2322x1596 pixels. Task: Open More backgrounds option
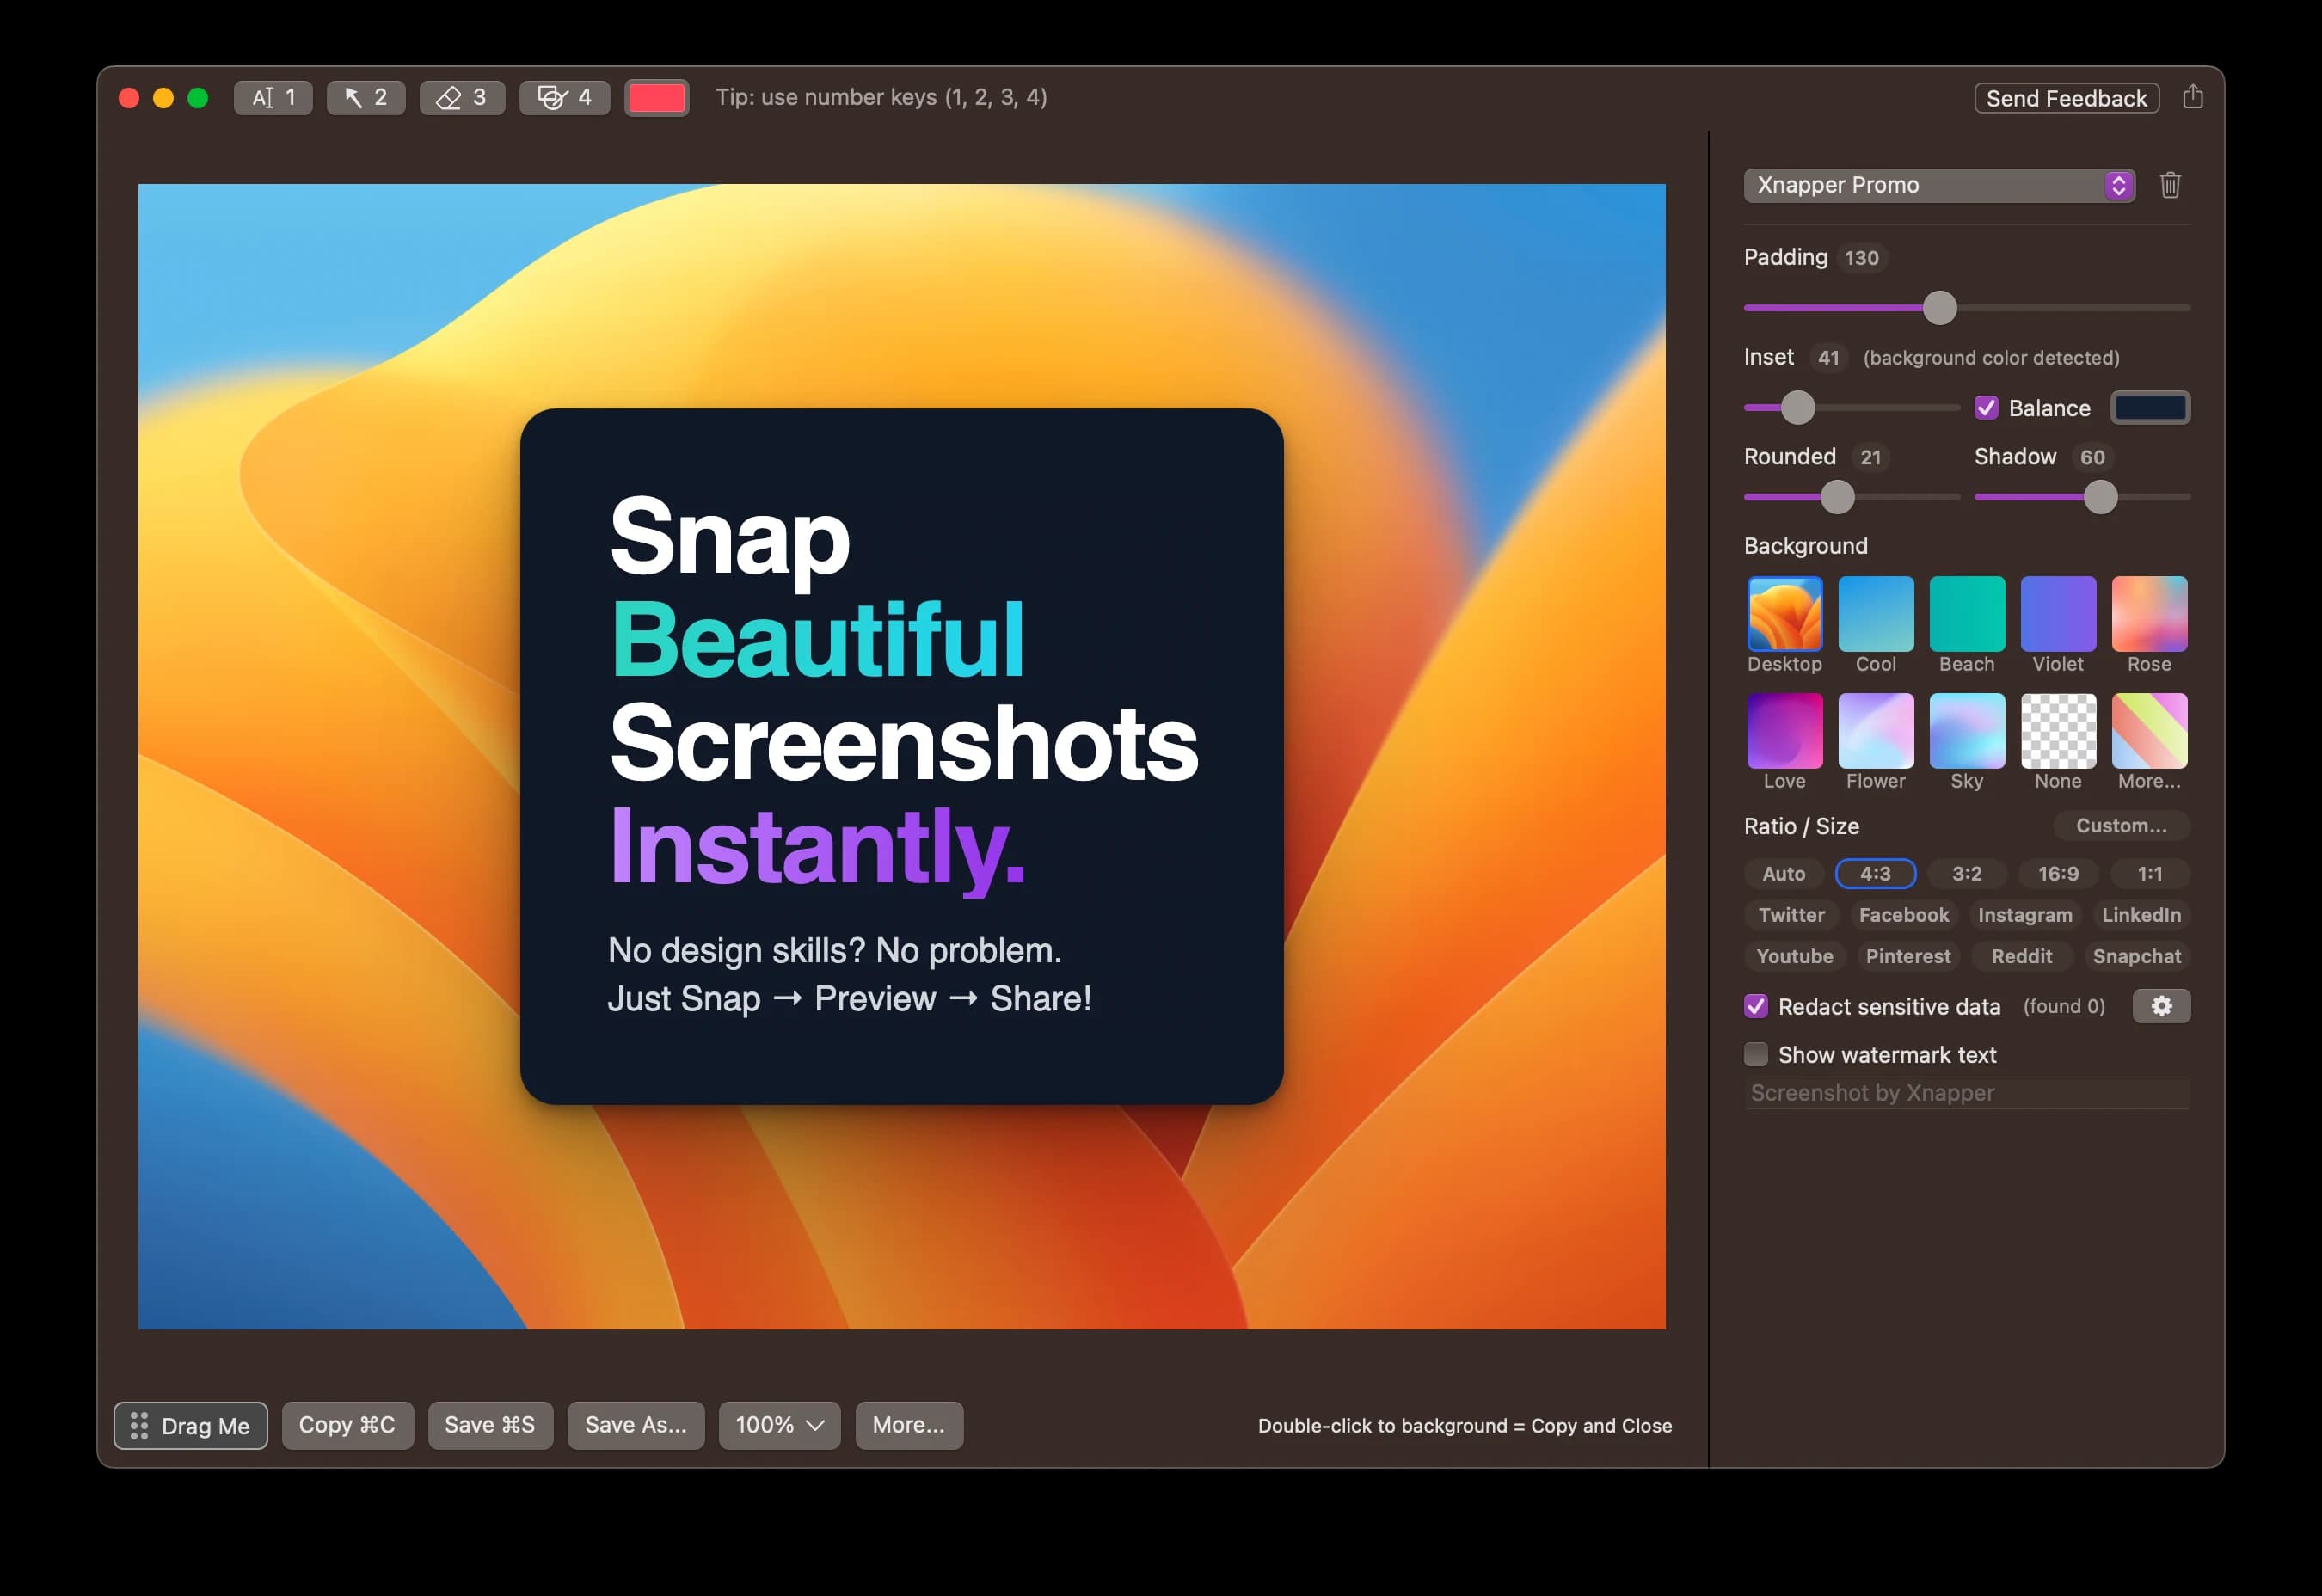2149,730
